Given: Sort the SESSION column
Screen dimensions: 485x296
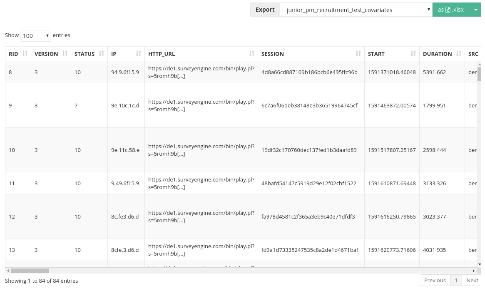Looking at the screenshot, I should (x=358, y=53).
